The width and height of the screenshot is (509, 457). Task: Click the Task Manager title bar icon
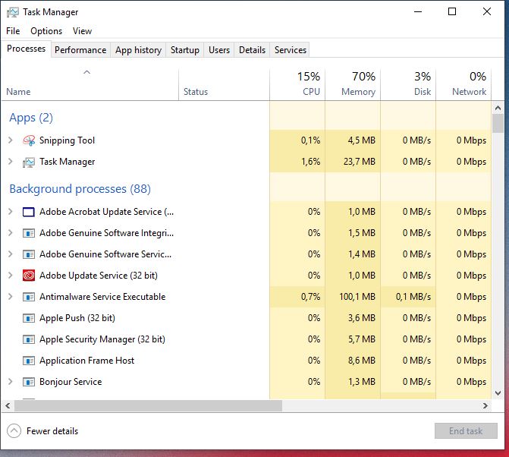[13, 12]
